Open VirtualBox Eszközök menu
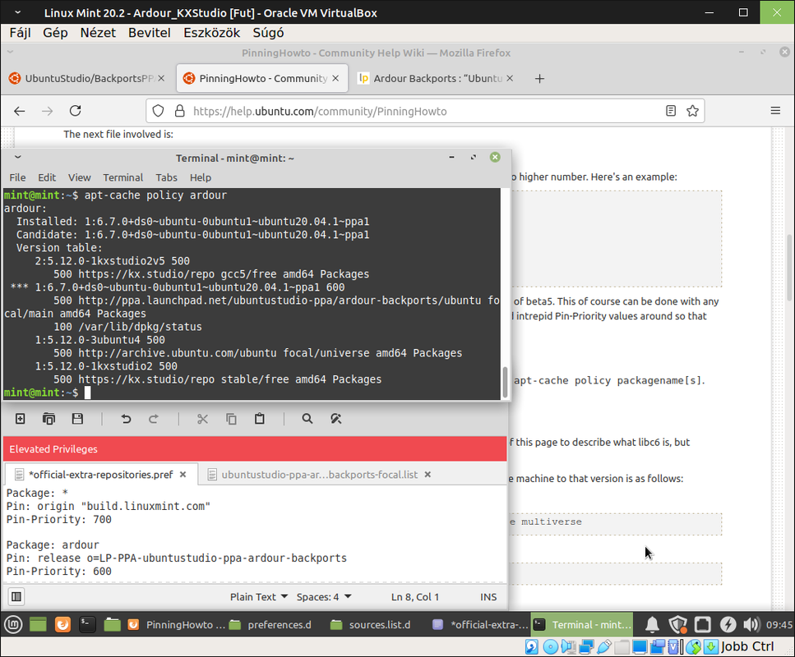The image size is (795, 657). 212,33
